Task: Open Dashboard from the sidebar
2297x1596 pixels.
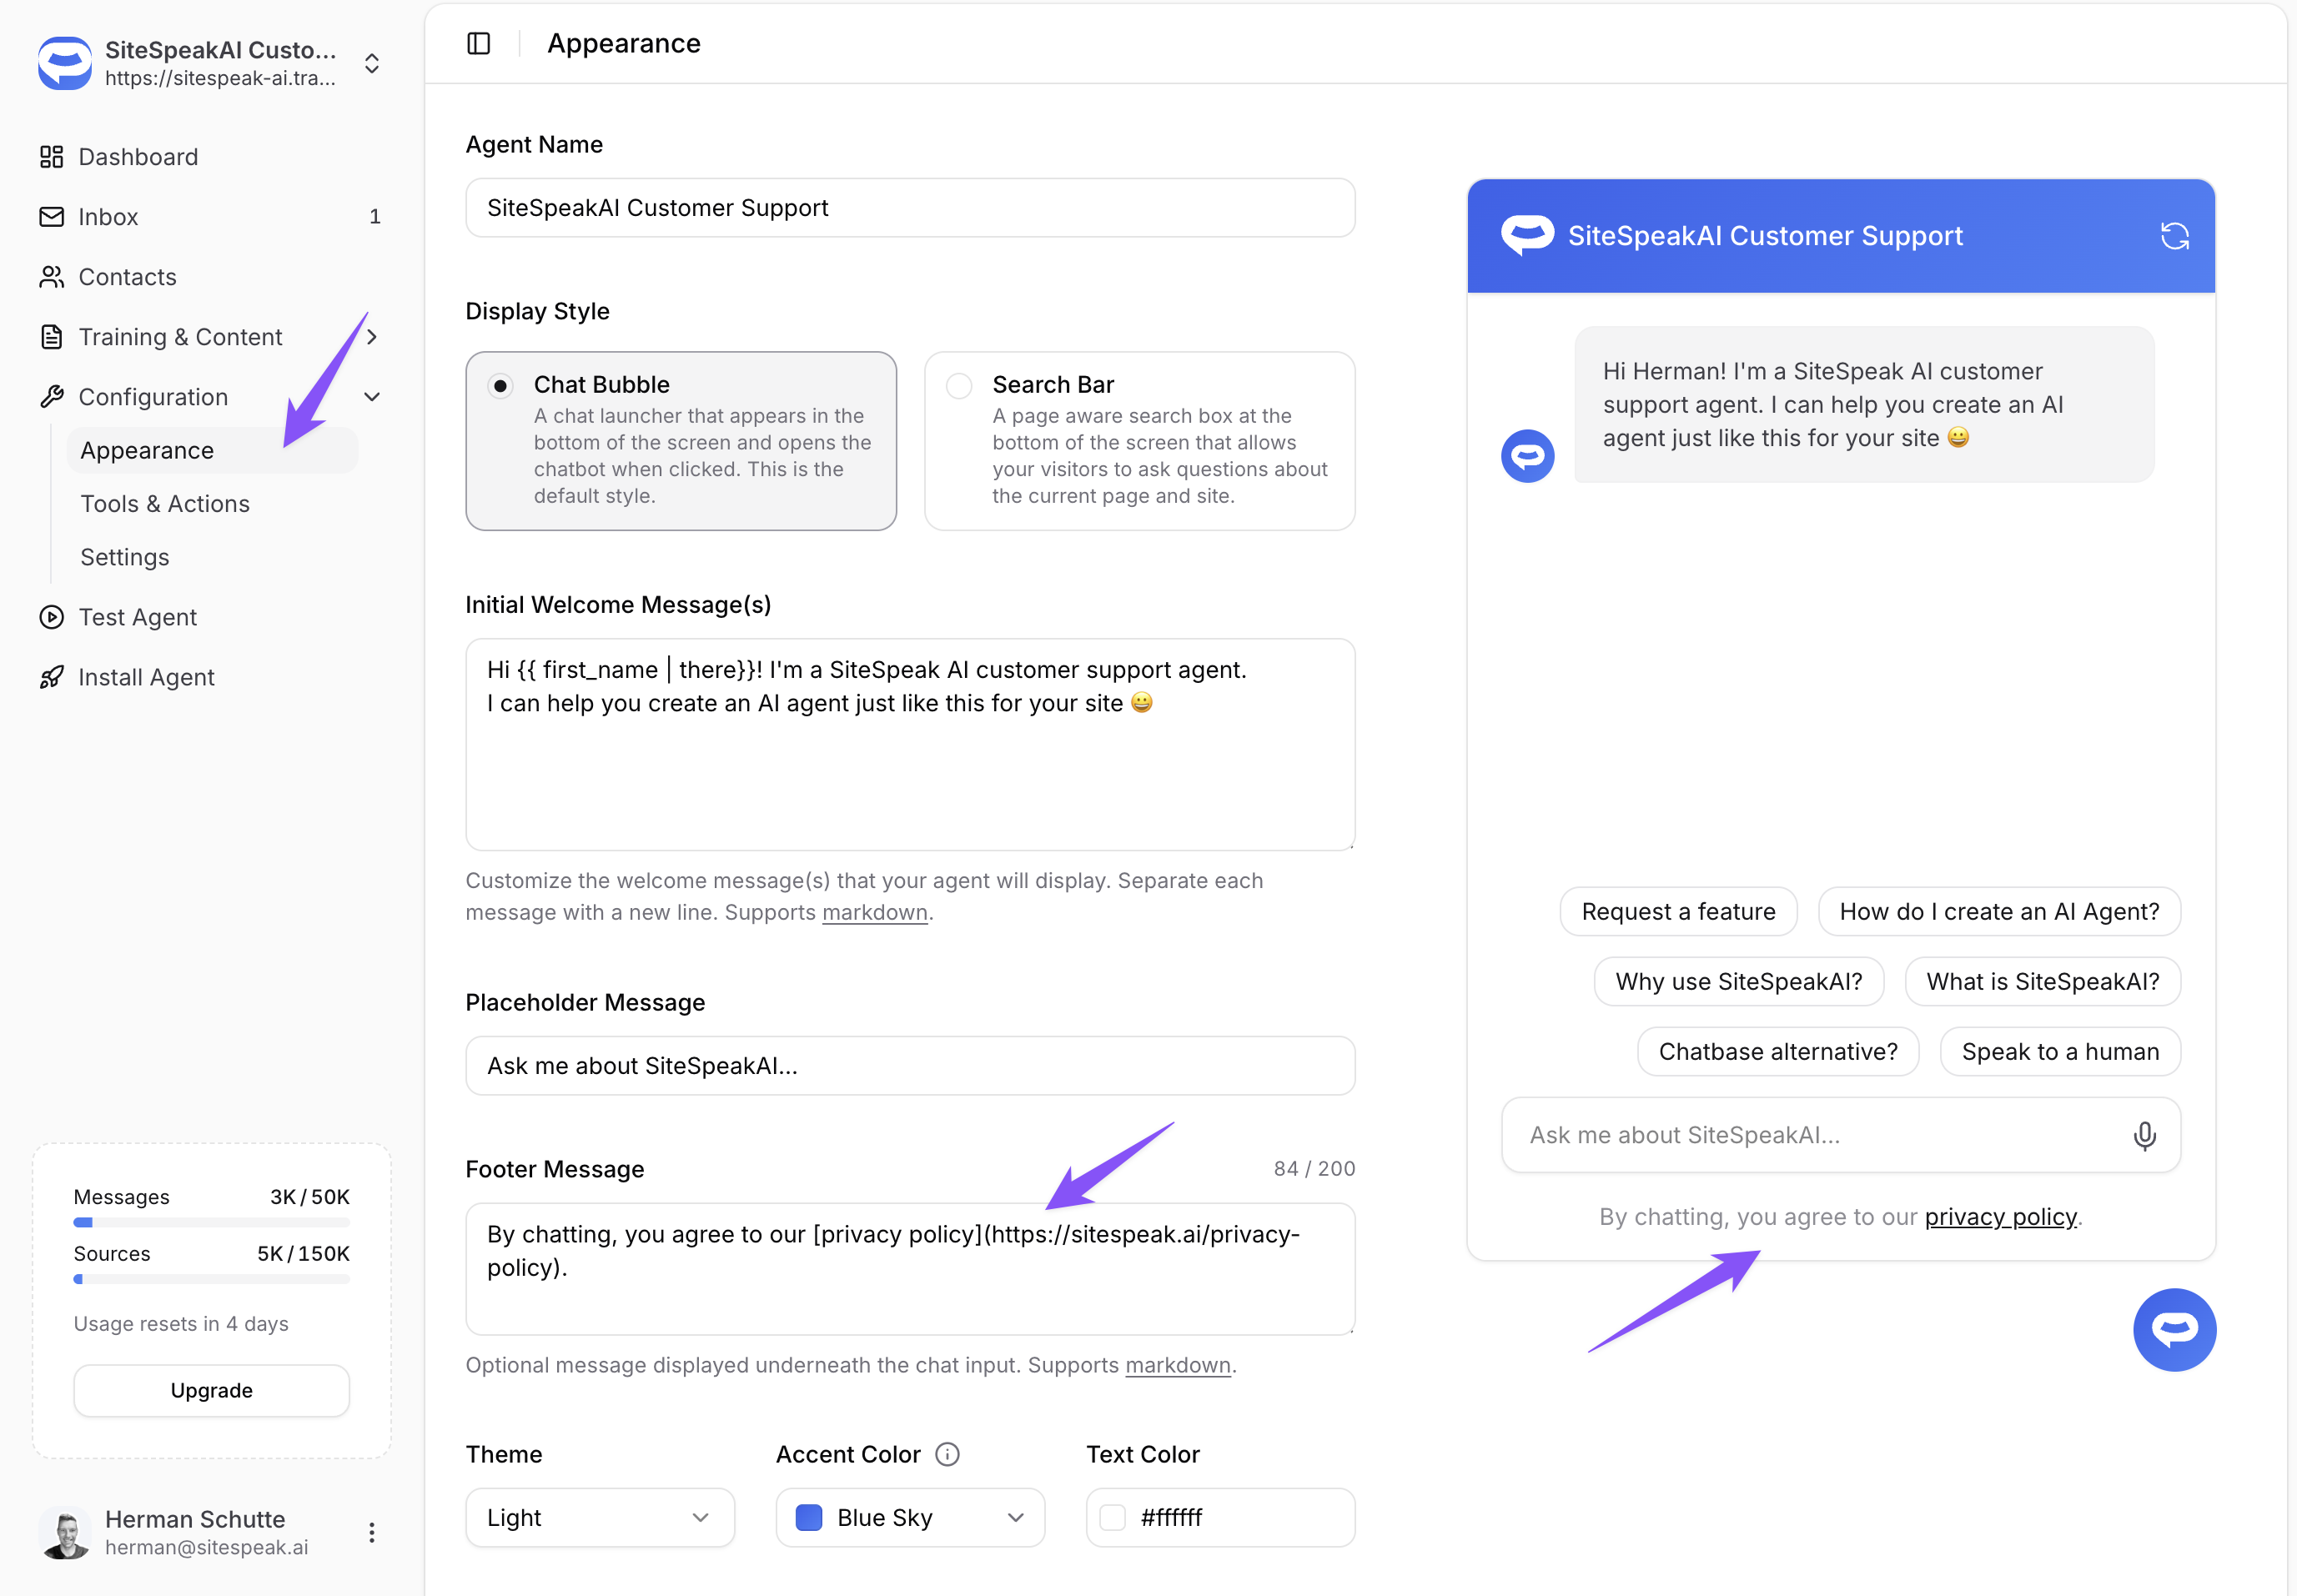Action: point(138,157)
